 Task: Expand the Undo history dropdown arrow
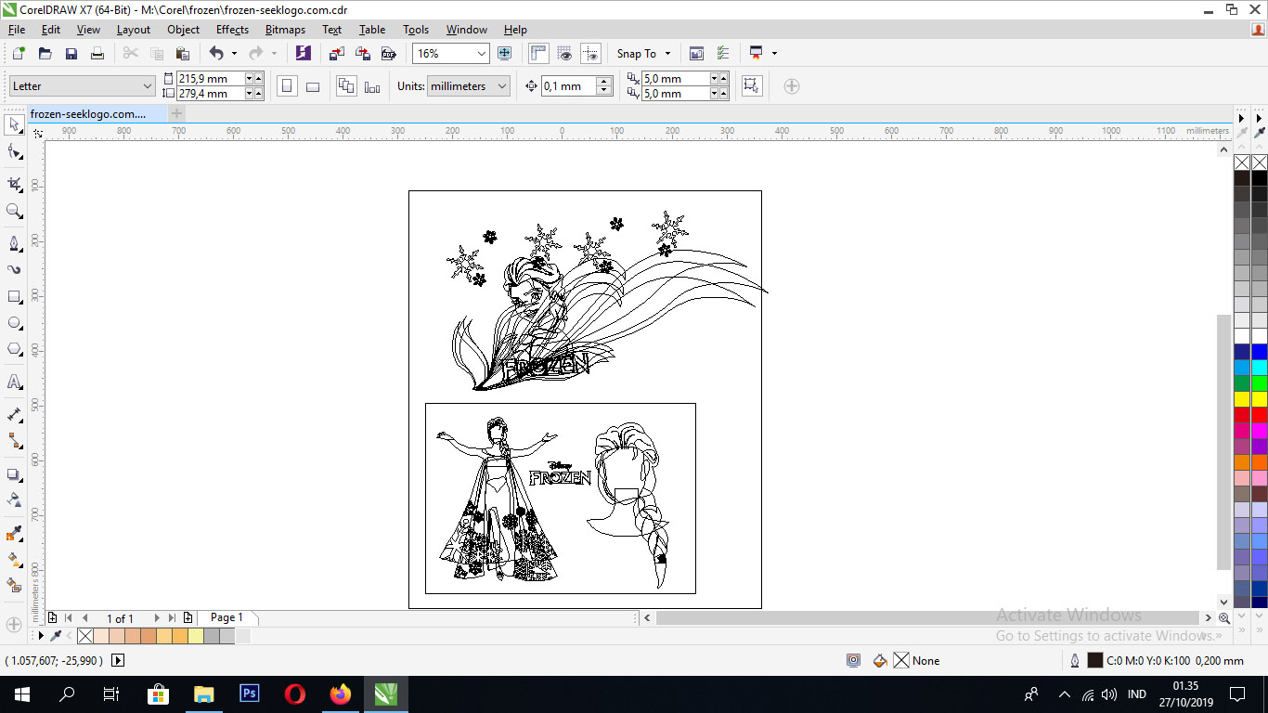click(x=234, y=54)
